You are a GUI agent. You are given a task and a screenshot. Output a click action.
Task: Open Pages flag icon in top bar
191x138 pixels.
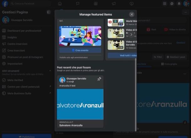tap(78, 4)
